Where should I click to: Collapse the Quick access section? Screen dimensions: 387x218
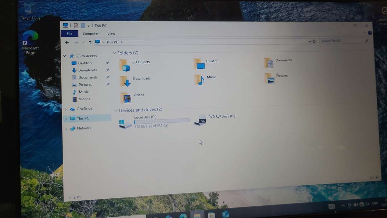64,56
